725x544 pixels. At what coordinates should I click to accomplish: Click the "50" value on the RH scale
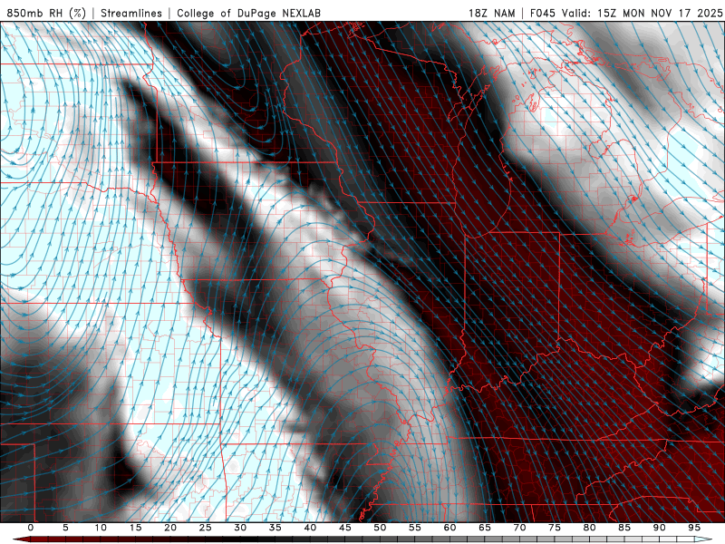coord(380,528)
